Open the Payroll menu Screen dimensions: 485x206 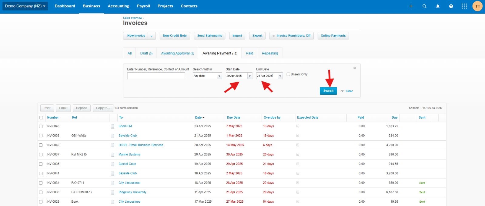(143, 6)
